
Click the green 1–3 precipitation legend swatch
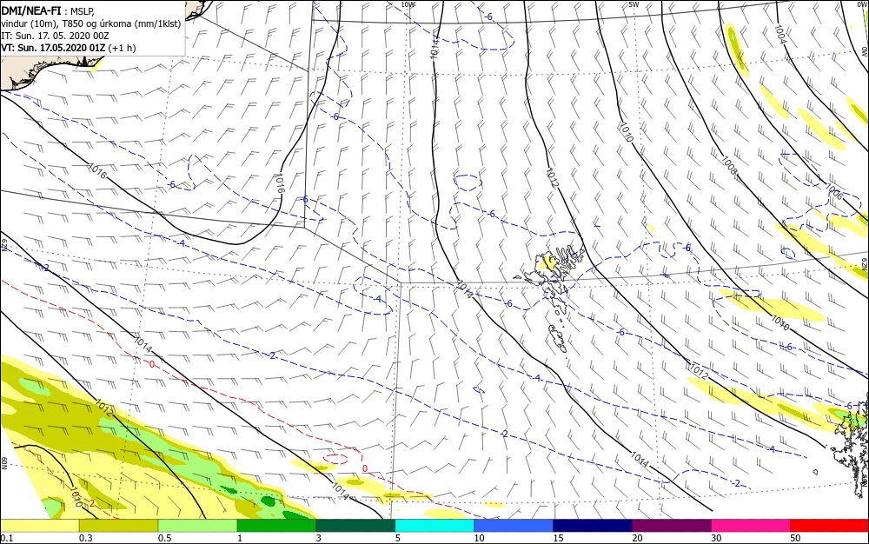click(x=276, y=526)
